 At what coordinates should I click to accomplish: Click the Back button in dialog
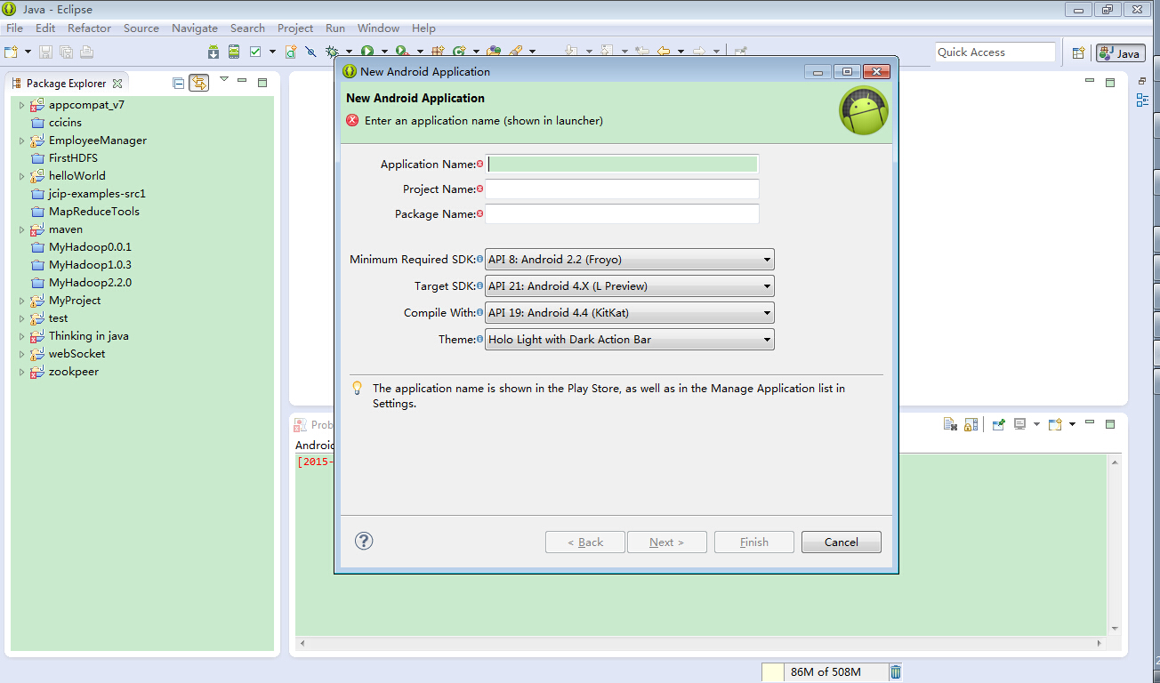585,542
